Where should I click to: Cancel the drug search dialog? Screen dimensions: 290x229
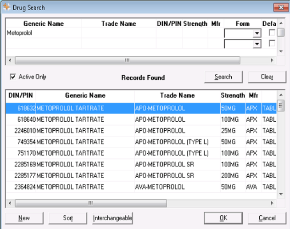tap(267, 218)
